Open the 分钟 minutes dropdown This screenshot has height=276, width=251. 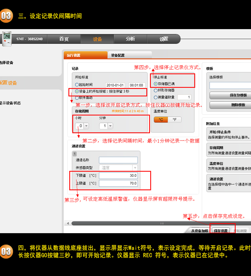coord(110,126)
